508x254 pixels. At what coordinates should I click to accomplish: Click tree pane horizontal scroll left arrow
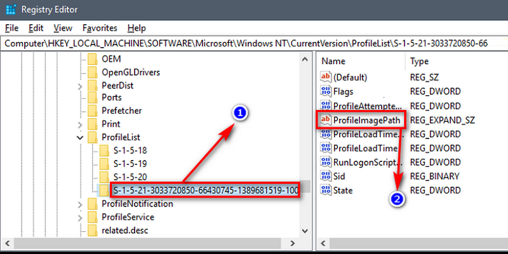7,243
